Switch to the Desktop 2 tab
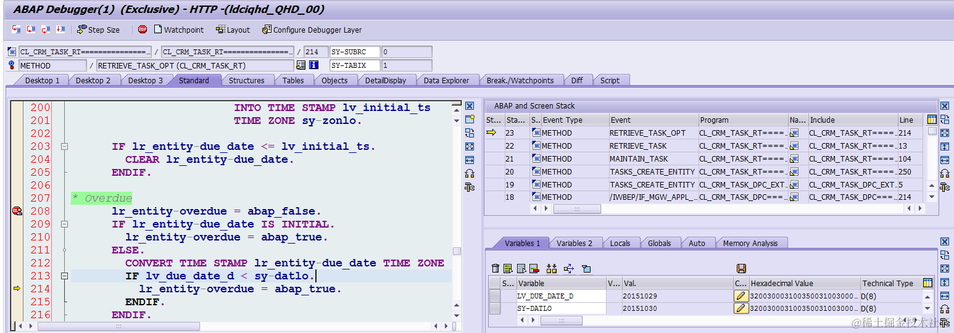The height and width of the screenshot is (333, 954). (93, 80)
